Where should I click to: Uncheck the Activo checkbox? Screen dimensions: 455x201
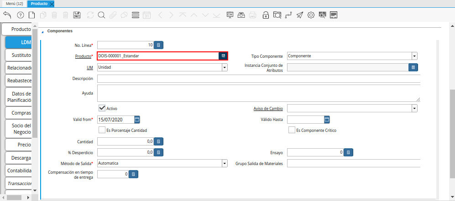click(x=102, y=108)
